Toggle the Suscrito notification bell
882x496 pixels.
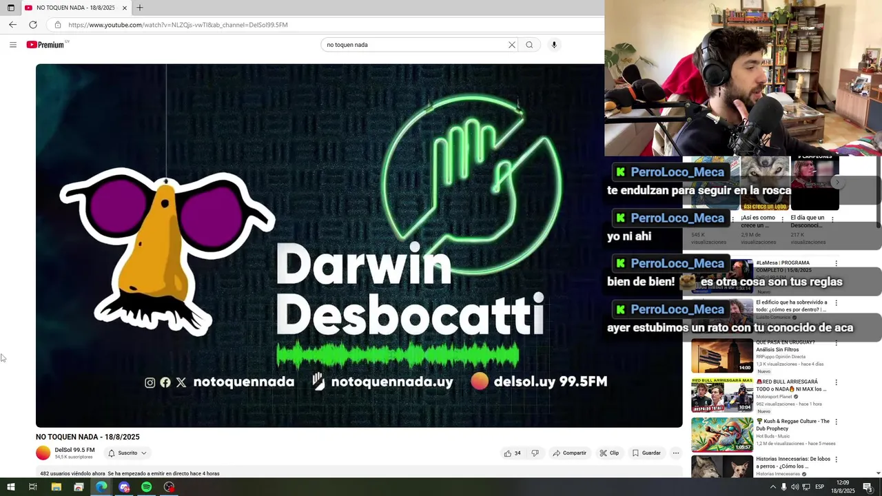(x=112, y=453)
